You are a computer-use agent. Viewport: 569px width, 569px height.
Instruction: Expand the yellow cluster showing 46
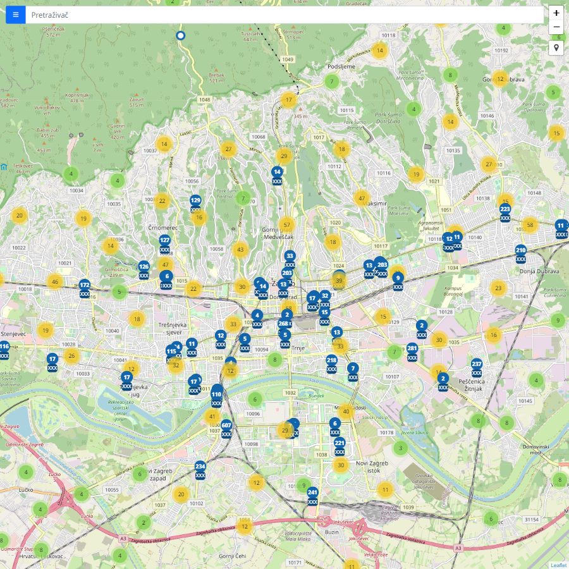(55, 282)
